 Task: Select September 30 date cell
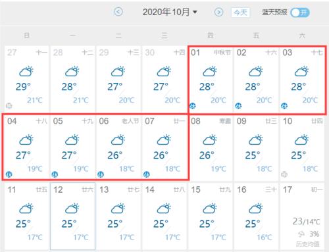[x=164, y=79]
